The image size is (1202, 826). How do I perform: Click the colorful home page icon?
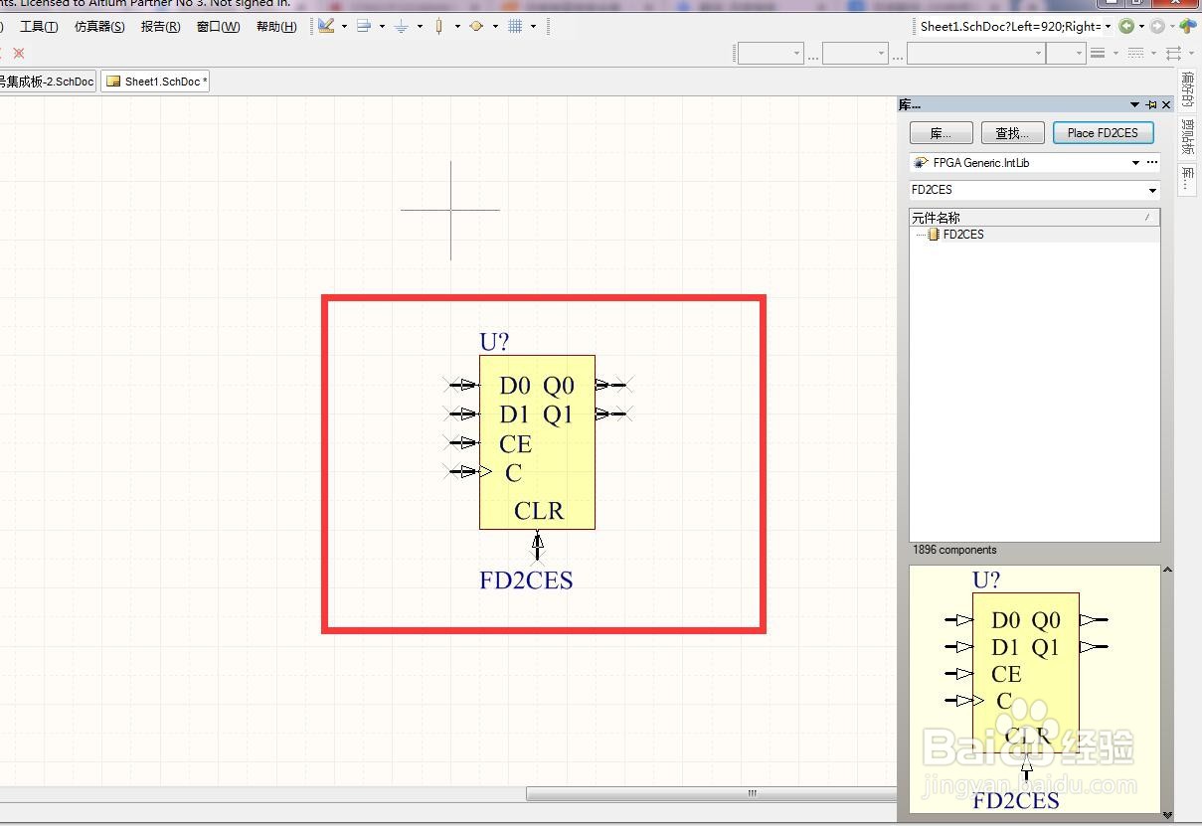(1188, 26)
